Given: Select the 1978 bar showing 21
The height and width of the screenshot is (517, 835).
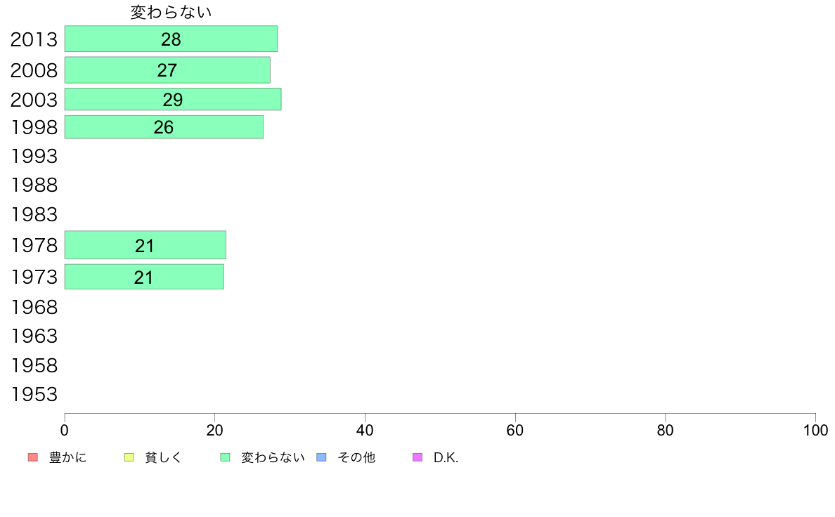Looking at the screenshot, I should [x=145, y=245].
